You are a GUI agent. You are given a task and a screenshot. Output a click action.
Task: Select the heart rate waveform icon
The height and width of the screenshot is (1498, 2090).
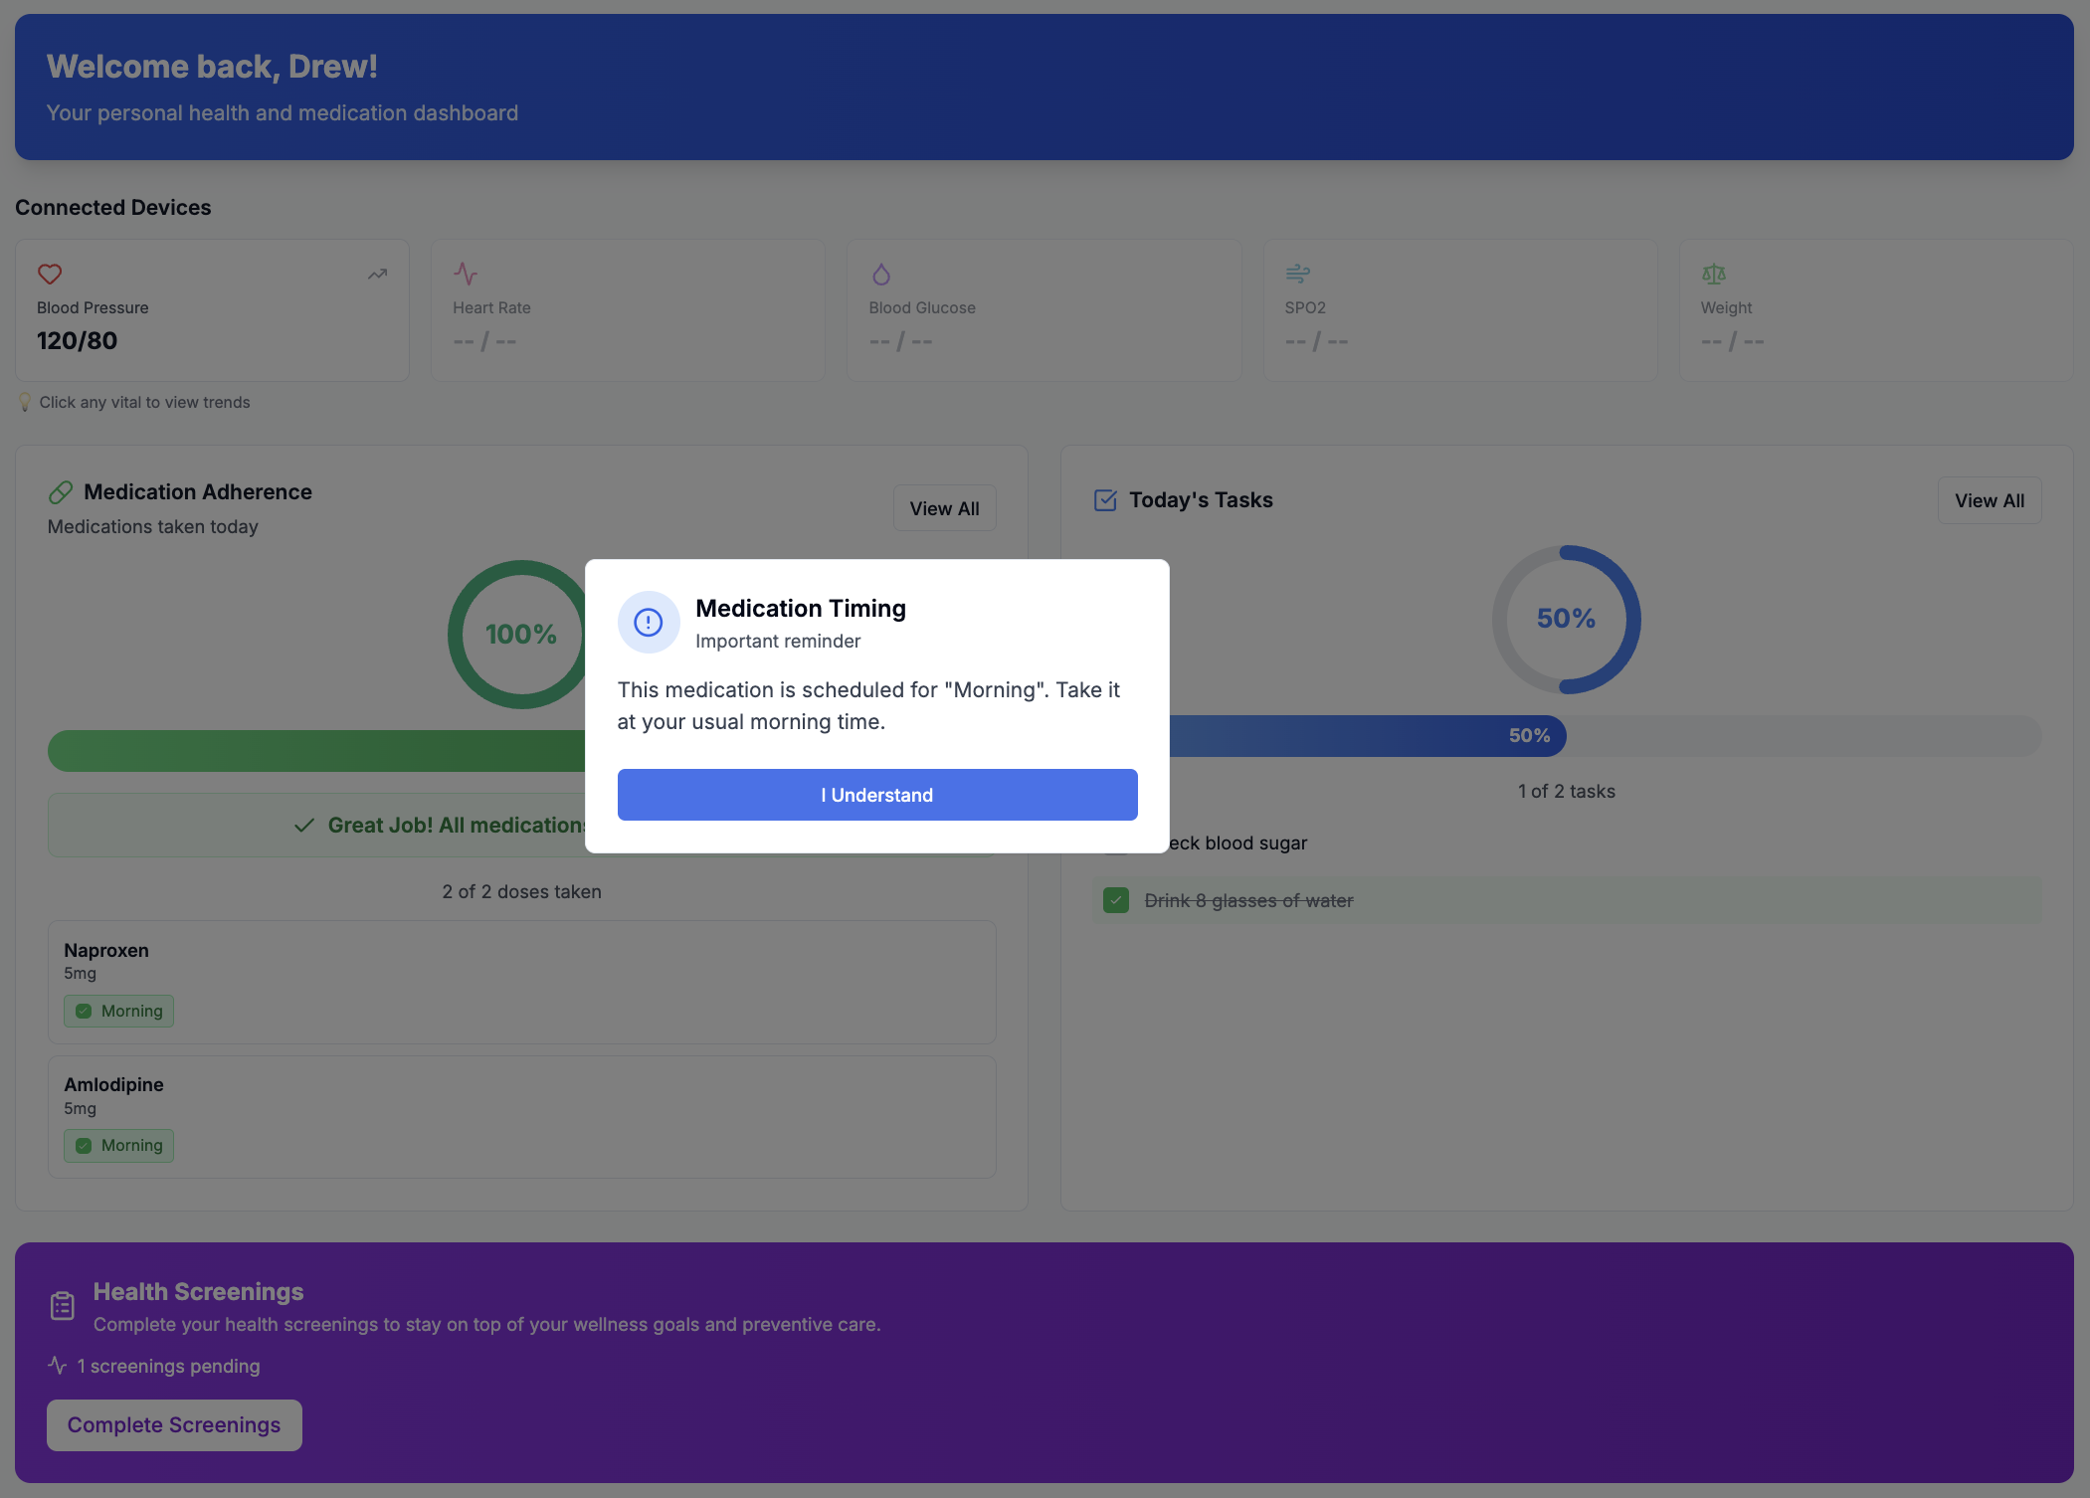[468, 274]
